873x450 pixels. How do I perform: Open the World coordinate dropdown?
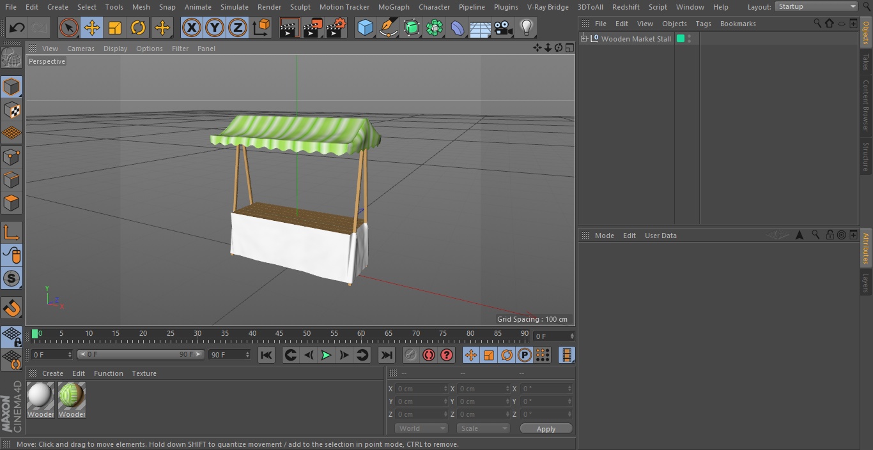pos(421,428)
